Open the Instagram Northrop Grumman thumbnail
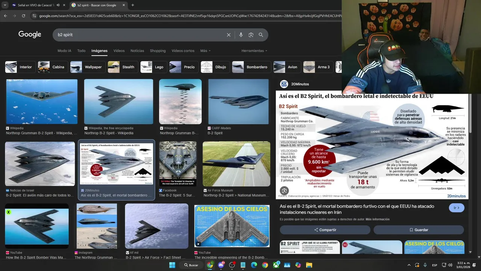The width and height of the screenshot is (481, 271). point(97,226)
